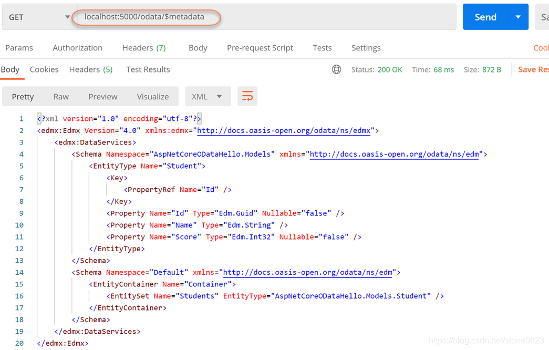Click the Save Response link

[533, 69]
